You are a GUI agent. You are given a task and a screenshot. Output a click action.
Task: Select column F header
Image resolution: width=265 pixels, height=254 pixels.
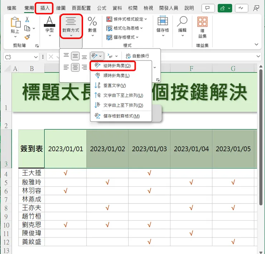pyautogui.click(x=191, y=68)
